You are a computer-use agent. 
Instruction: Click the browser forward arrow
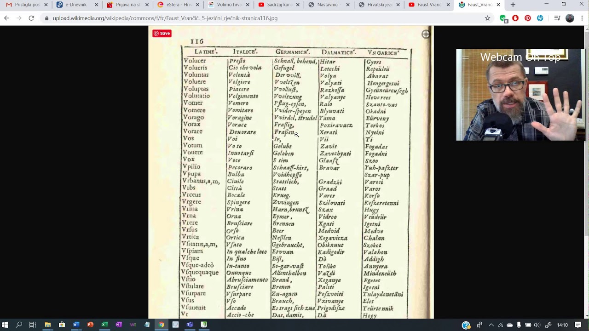coord(19,18)
